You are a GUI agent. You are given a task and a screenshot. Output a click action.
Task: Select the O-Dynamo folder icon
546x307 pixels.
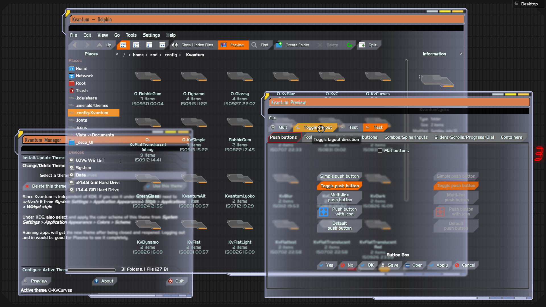(x=194, y=76)
